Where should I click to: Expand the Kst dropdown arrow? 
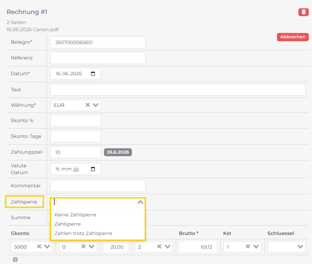pyautogui.click(x=256, y=246)
